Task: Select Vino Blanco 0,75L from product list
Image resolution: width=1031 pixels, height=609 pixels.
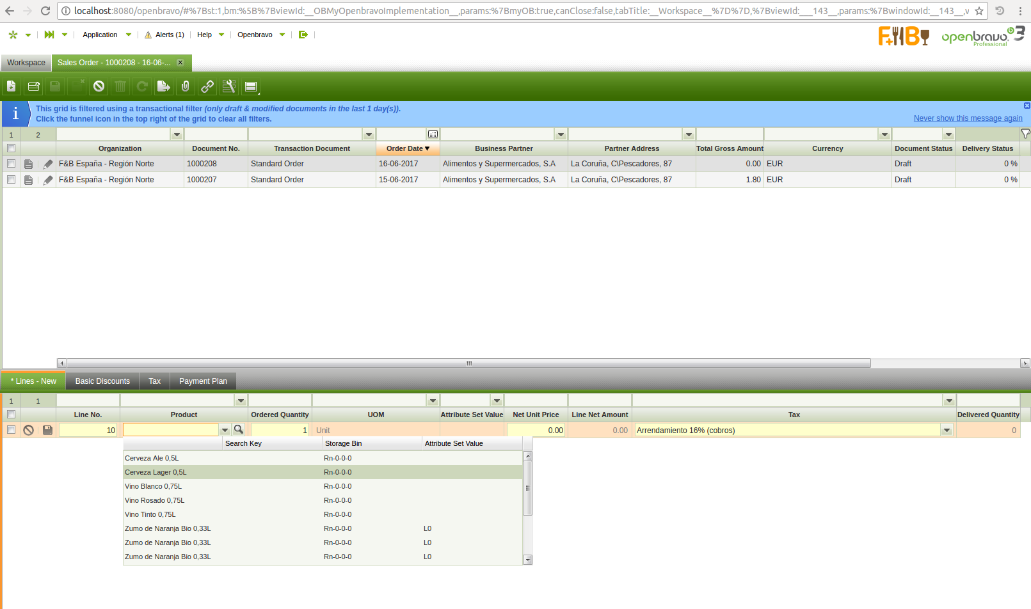Action: (x=152, y=486)
